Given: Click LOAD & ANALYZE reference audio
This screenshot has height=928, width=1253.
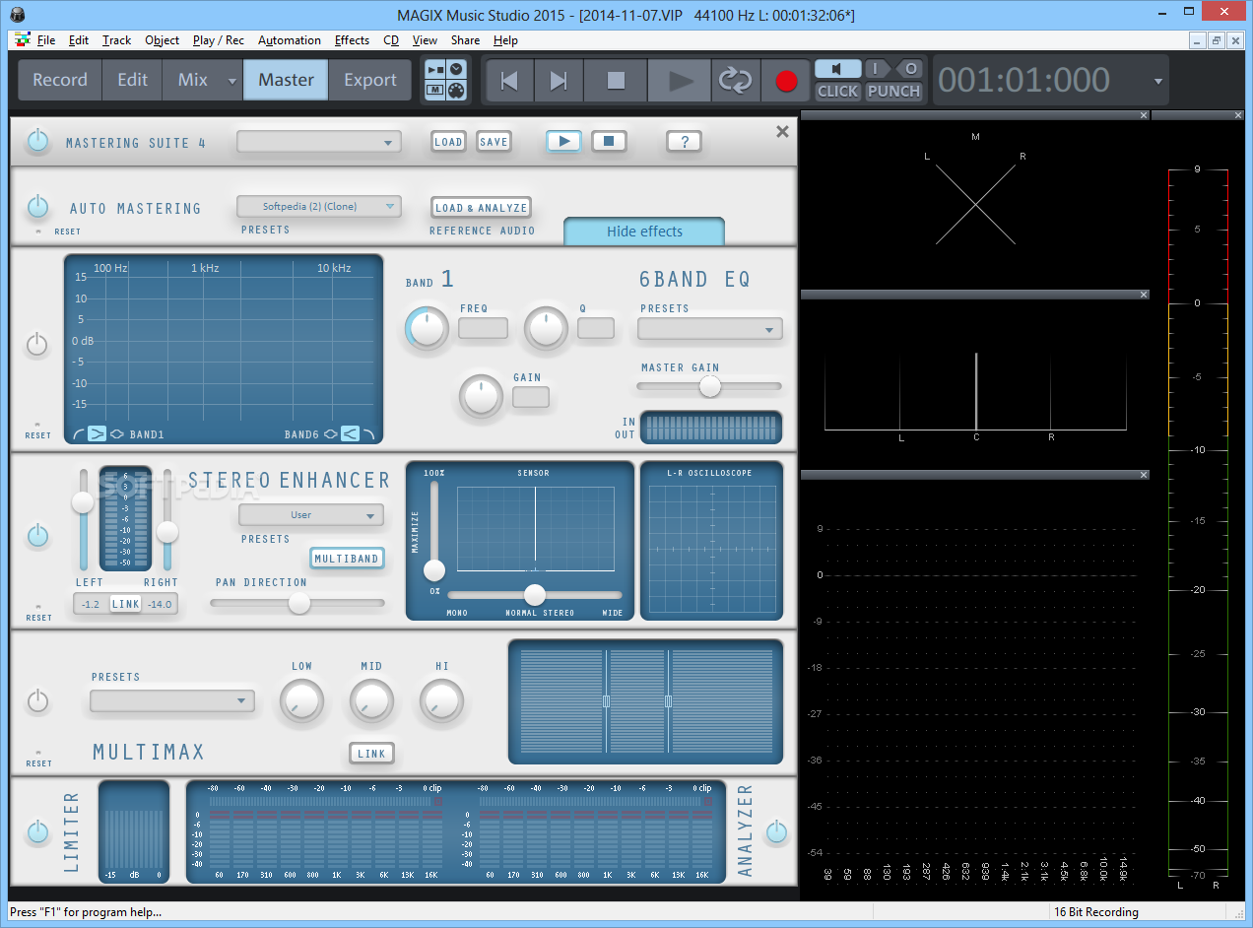Looking at the screenshot, I should tap(481, 208).
